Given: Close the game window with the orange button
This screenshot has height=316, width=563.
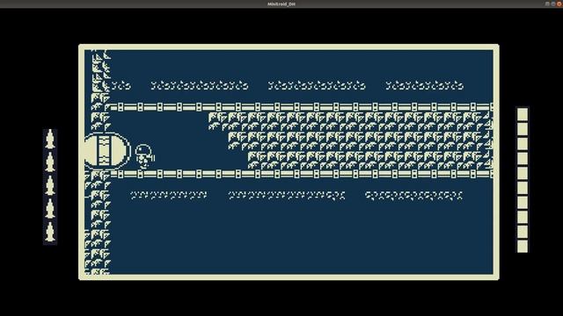Looking at the screenshot, I should (x=559, y=4).
